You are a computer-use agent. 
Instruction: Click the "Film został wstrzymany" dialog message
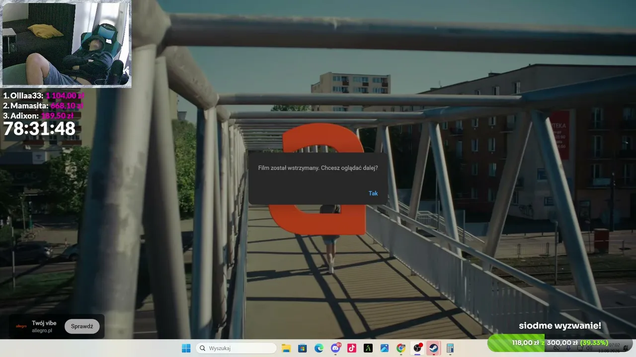coord(318,168)
